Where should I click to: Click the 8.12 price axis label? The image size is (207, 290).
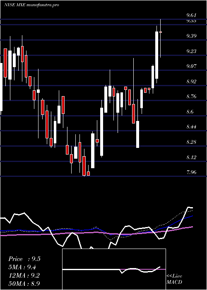[x=191, y=157]
